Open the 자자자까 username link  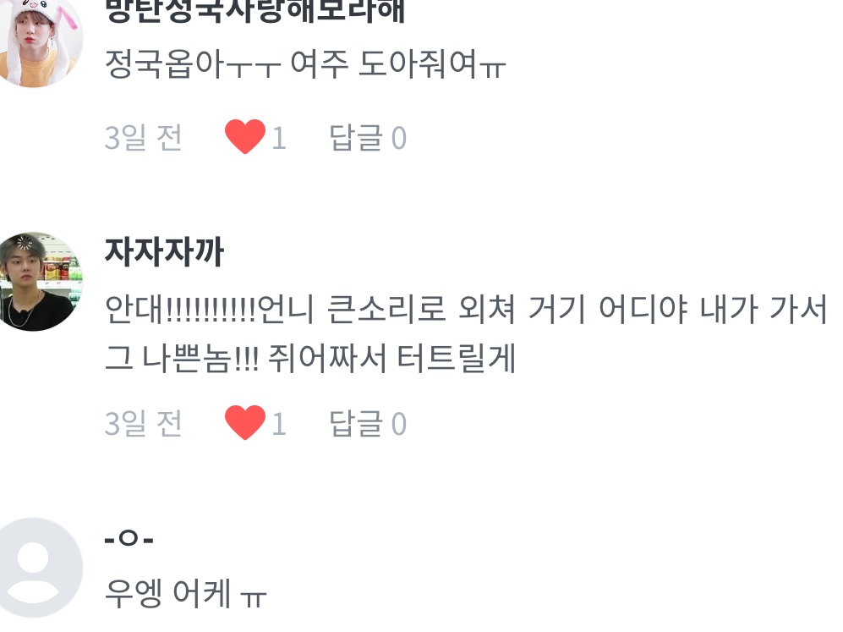pyautogui.click(x=164, y=252)
